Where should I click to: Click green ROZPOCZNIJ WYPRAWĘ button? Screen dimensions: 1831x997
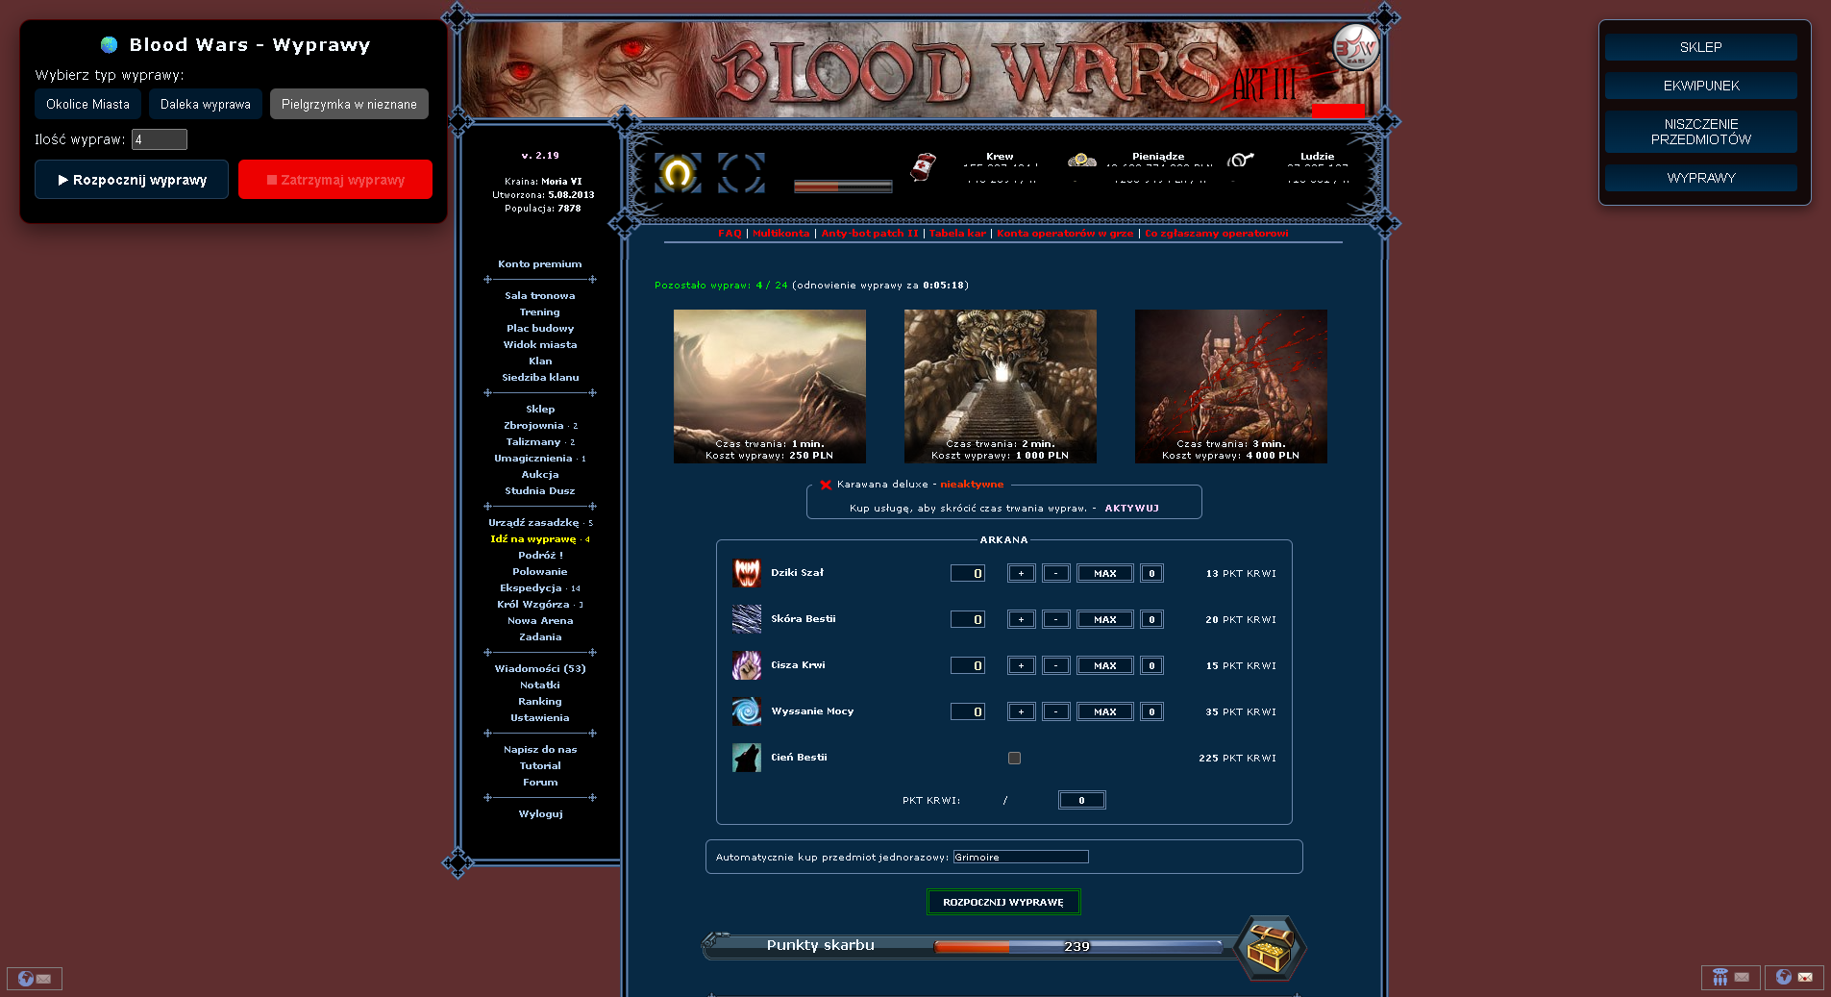[1003, 902]
